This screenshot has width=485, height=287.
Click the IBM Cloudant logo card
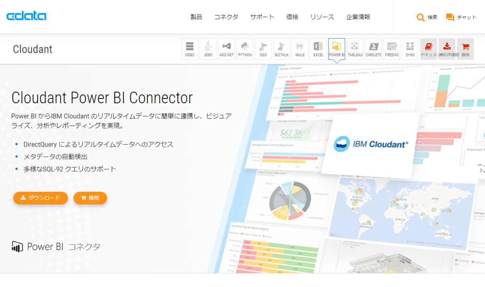click(x=371, y=145)
